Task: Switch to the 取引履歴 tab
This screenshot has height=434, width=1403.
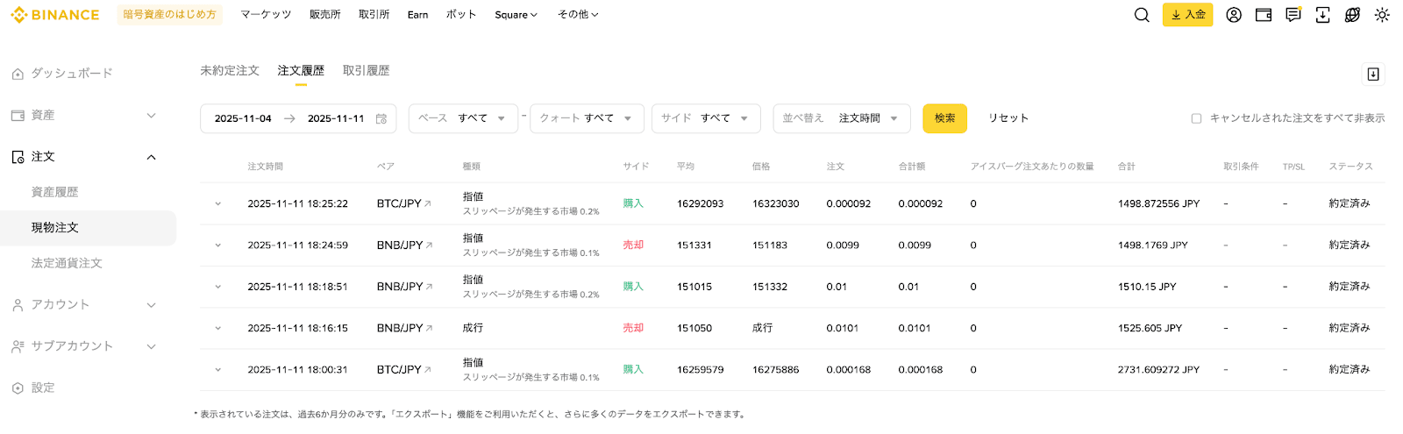Action: pyautogui.click(x=366, y=71)
